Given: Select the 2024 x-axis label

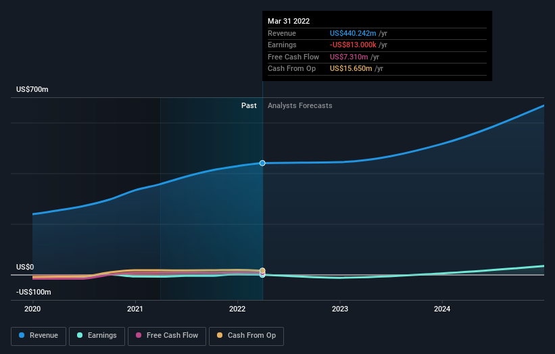Looking at the screenshot, I should tap(442, 309).
